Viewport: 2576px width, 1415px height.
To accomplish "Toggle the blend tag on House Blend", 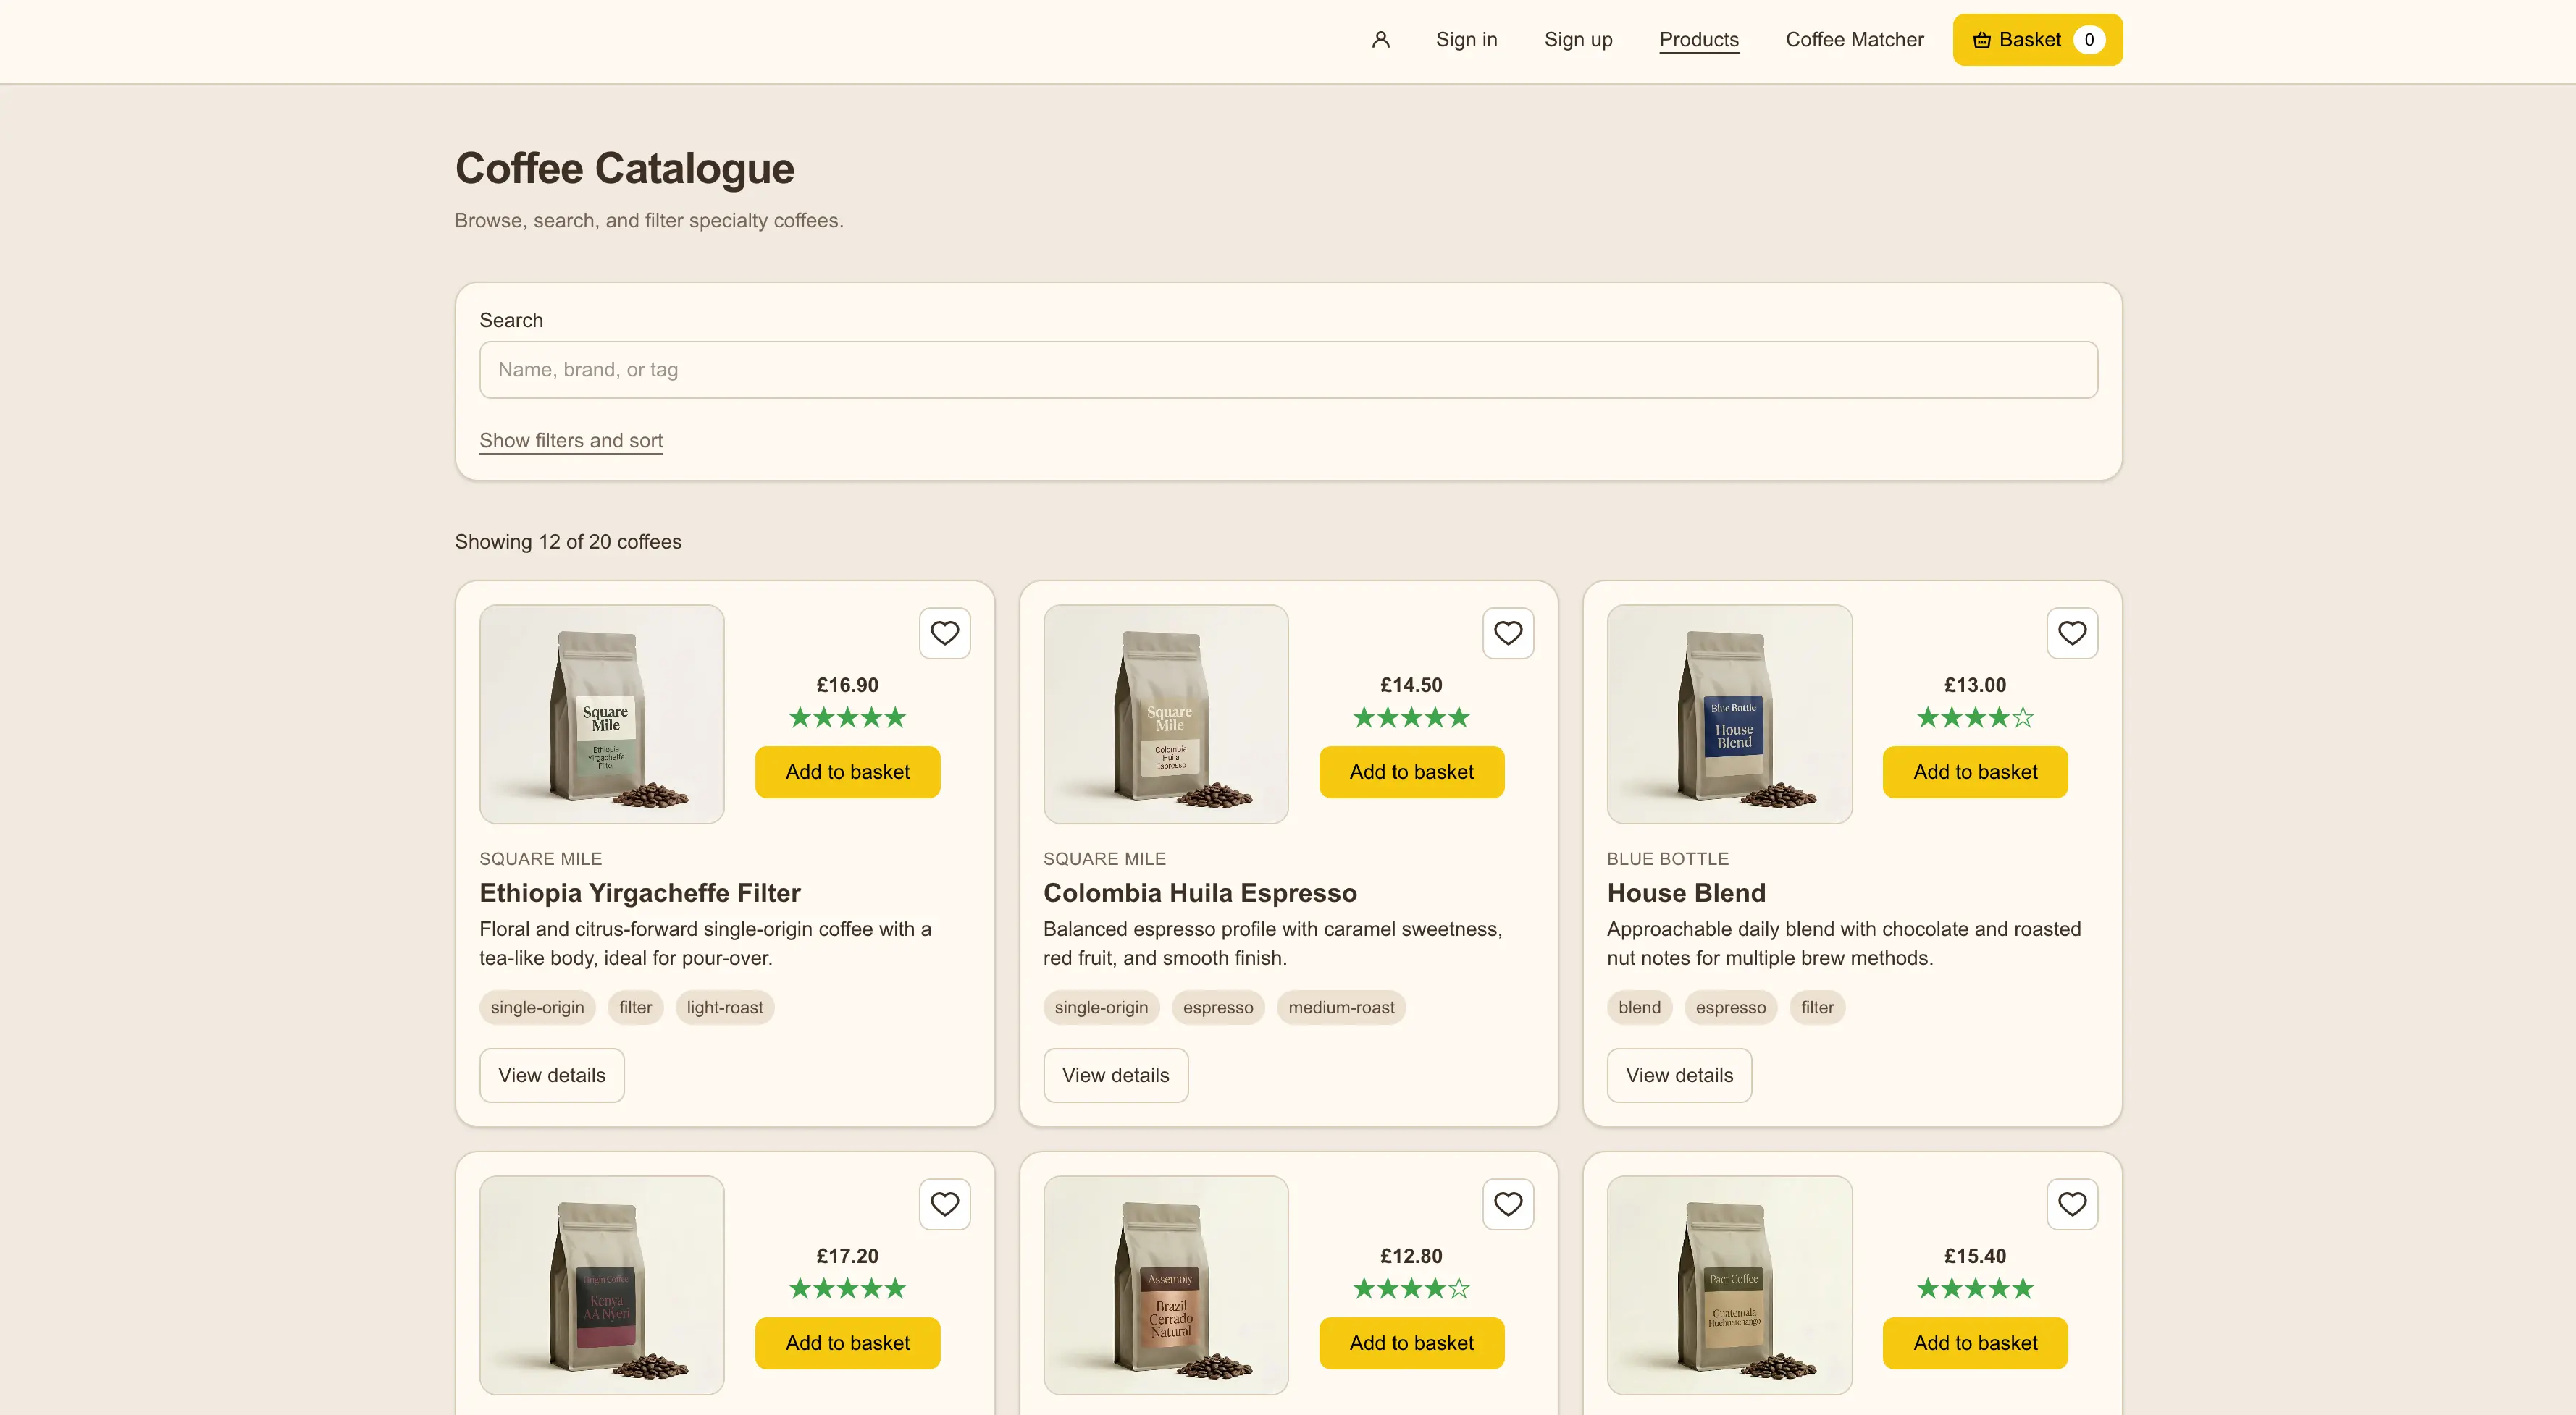I will pyautogui.click(x=1639, y=1008).
